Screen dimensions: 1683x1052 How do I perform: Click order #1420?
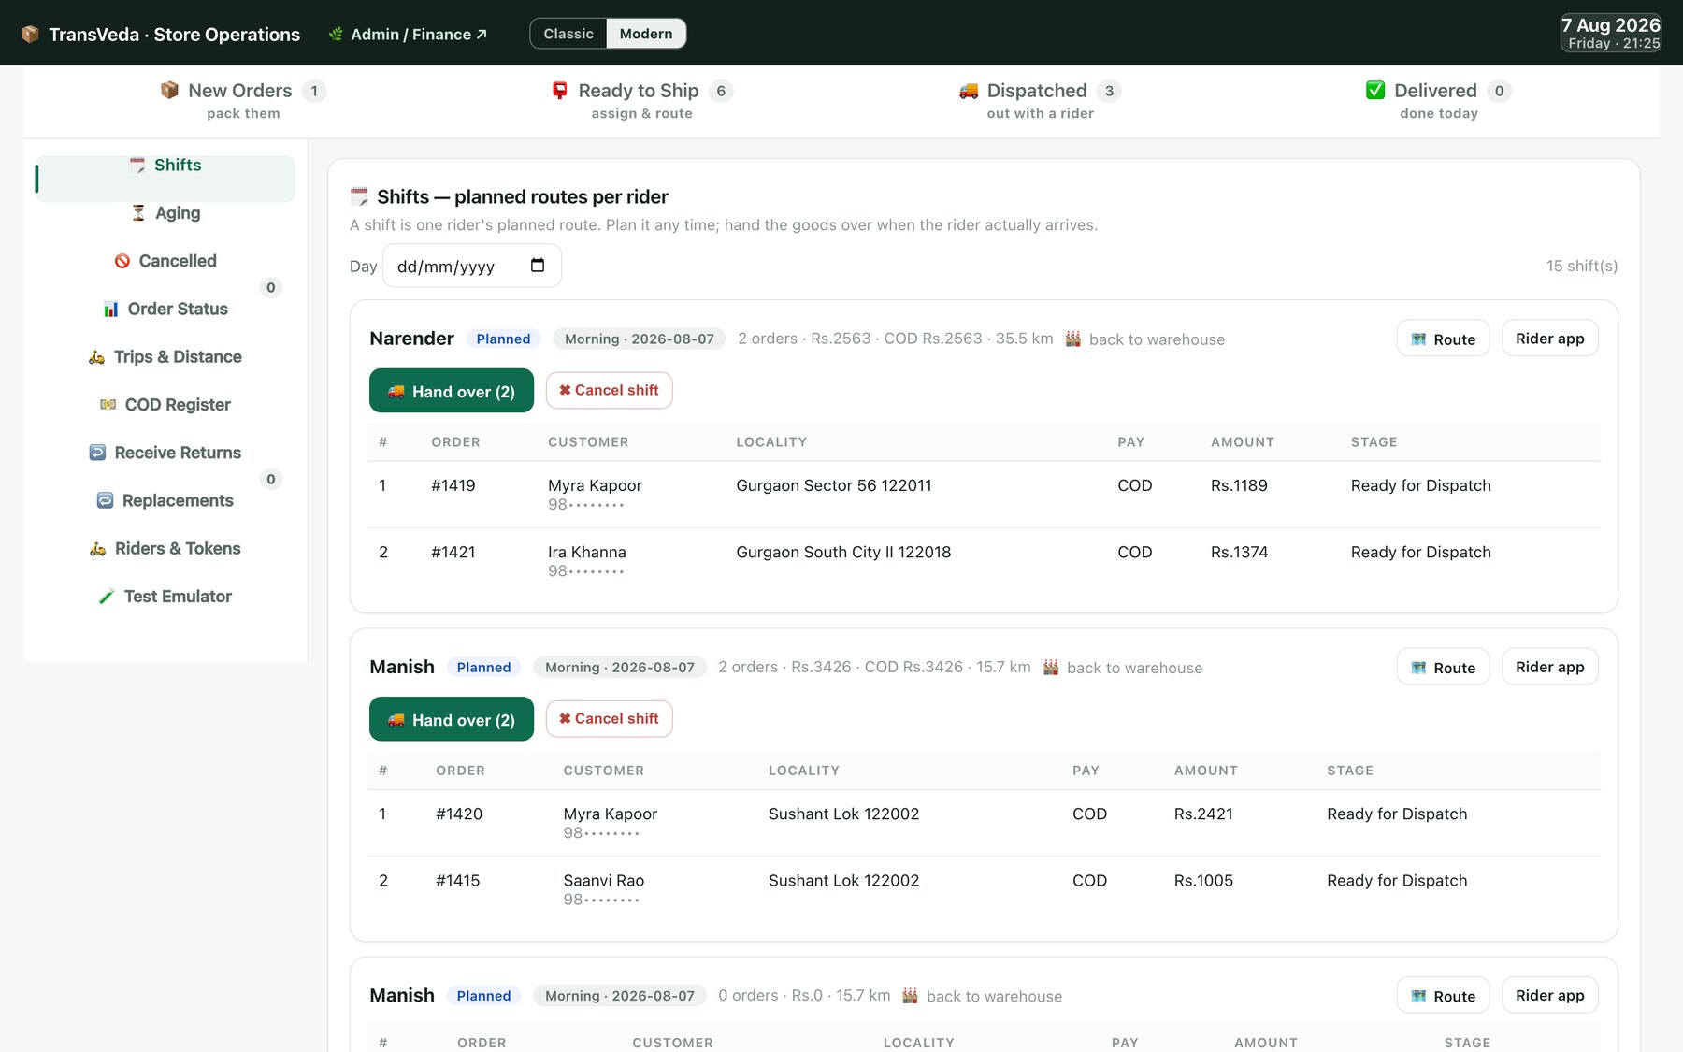[x=459, y=814]
